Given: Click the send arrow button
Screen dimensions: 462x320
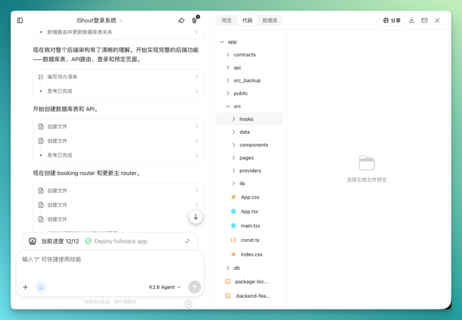Looking at the screenshot, I should tap(194, 287).
